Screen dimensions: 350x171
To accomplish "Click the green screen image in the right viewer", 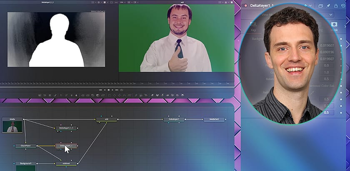I will click(176, 38).
